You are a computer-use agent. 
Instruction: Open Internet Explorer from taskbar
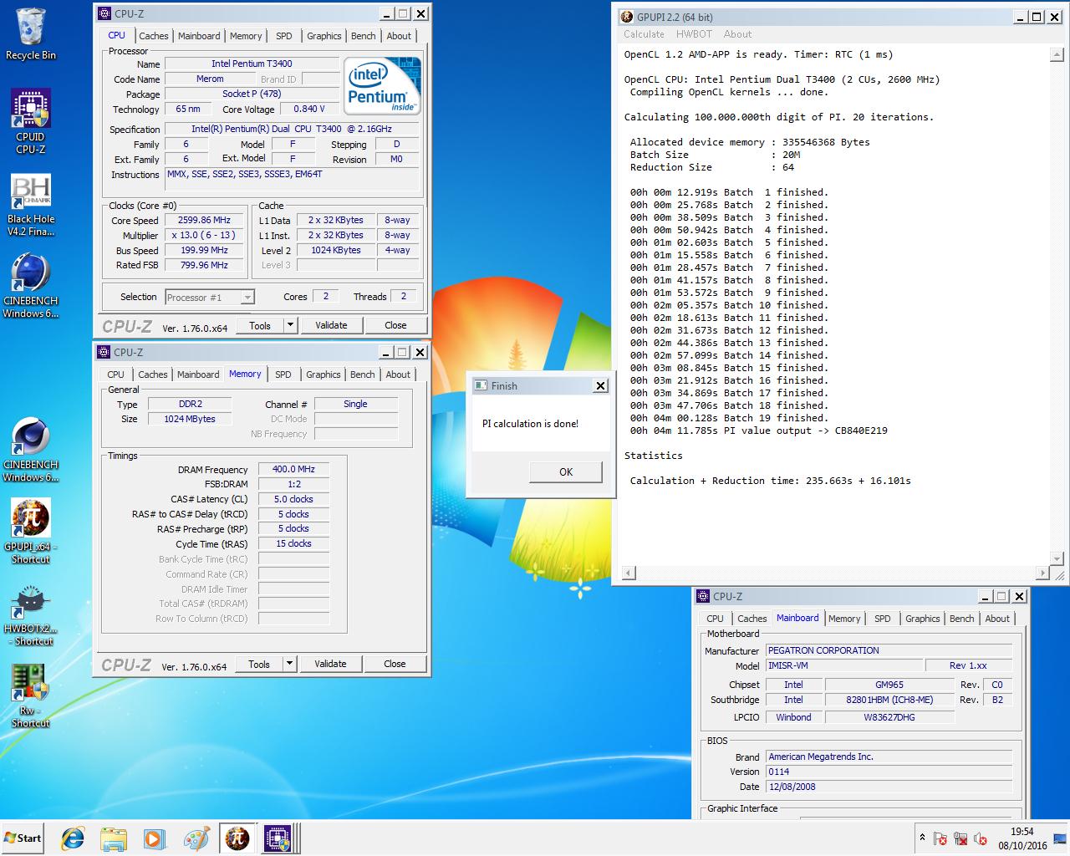point(73,838)
